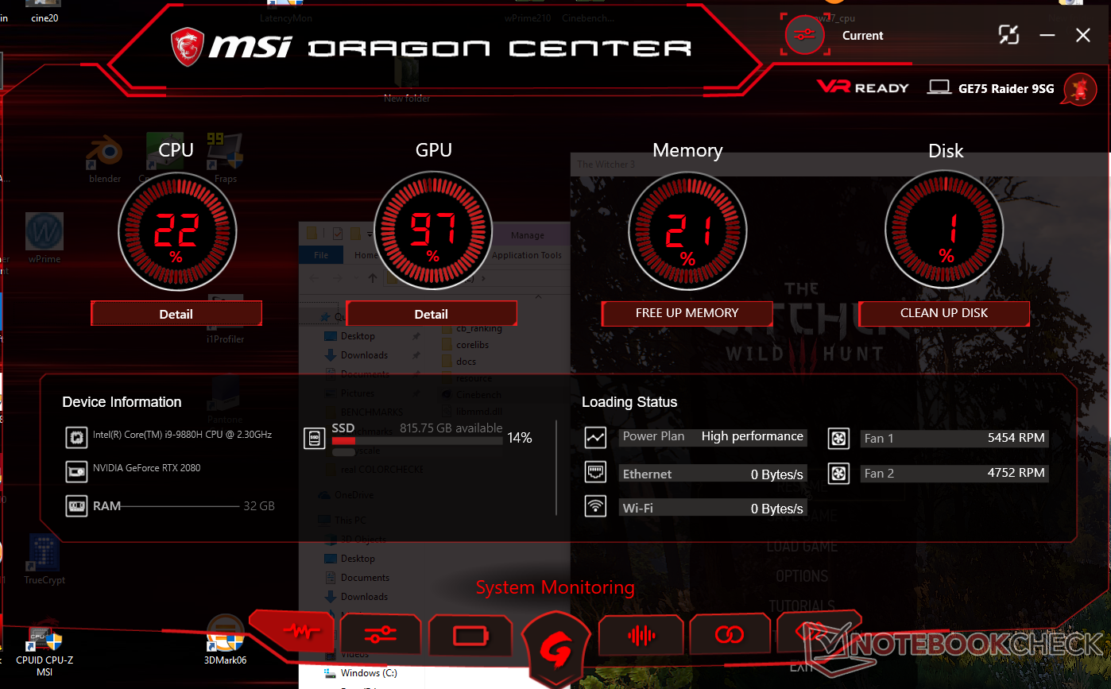Click the red dragon mascot chat icon
The width and height of the screenshot is (1111, 689).
(1081, 89)
